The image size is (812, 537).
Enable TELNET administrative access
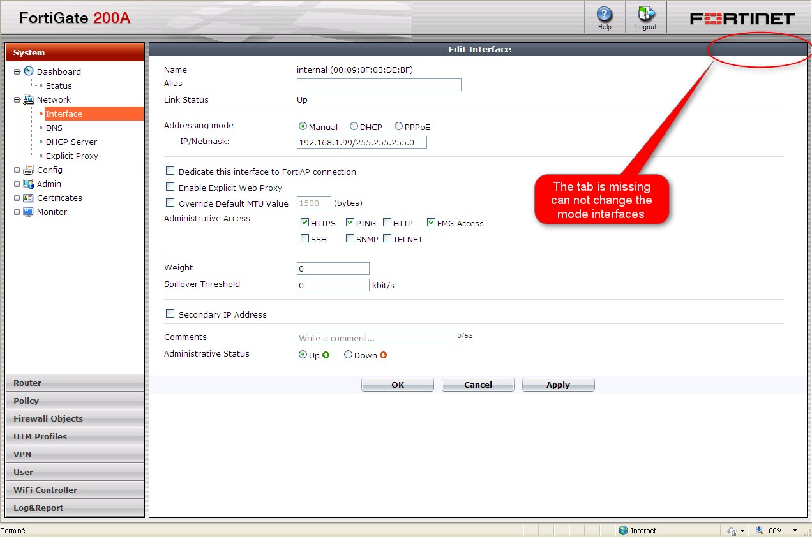[x=387, y=239]
